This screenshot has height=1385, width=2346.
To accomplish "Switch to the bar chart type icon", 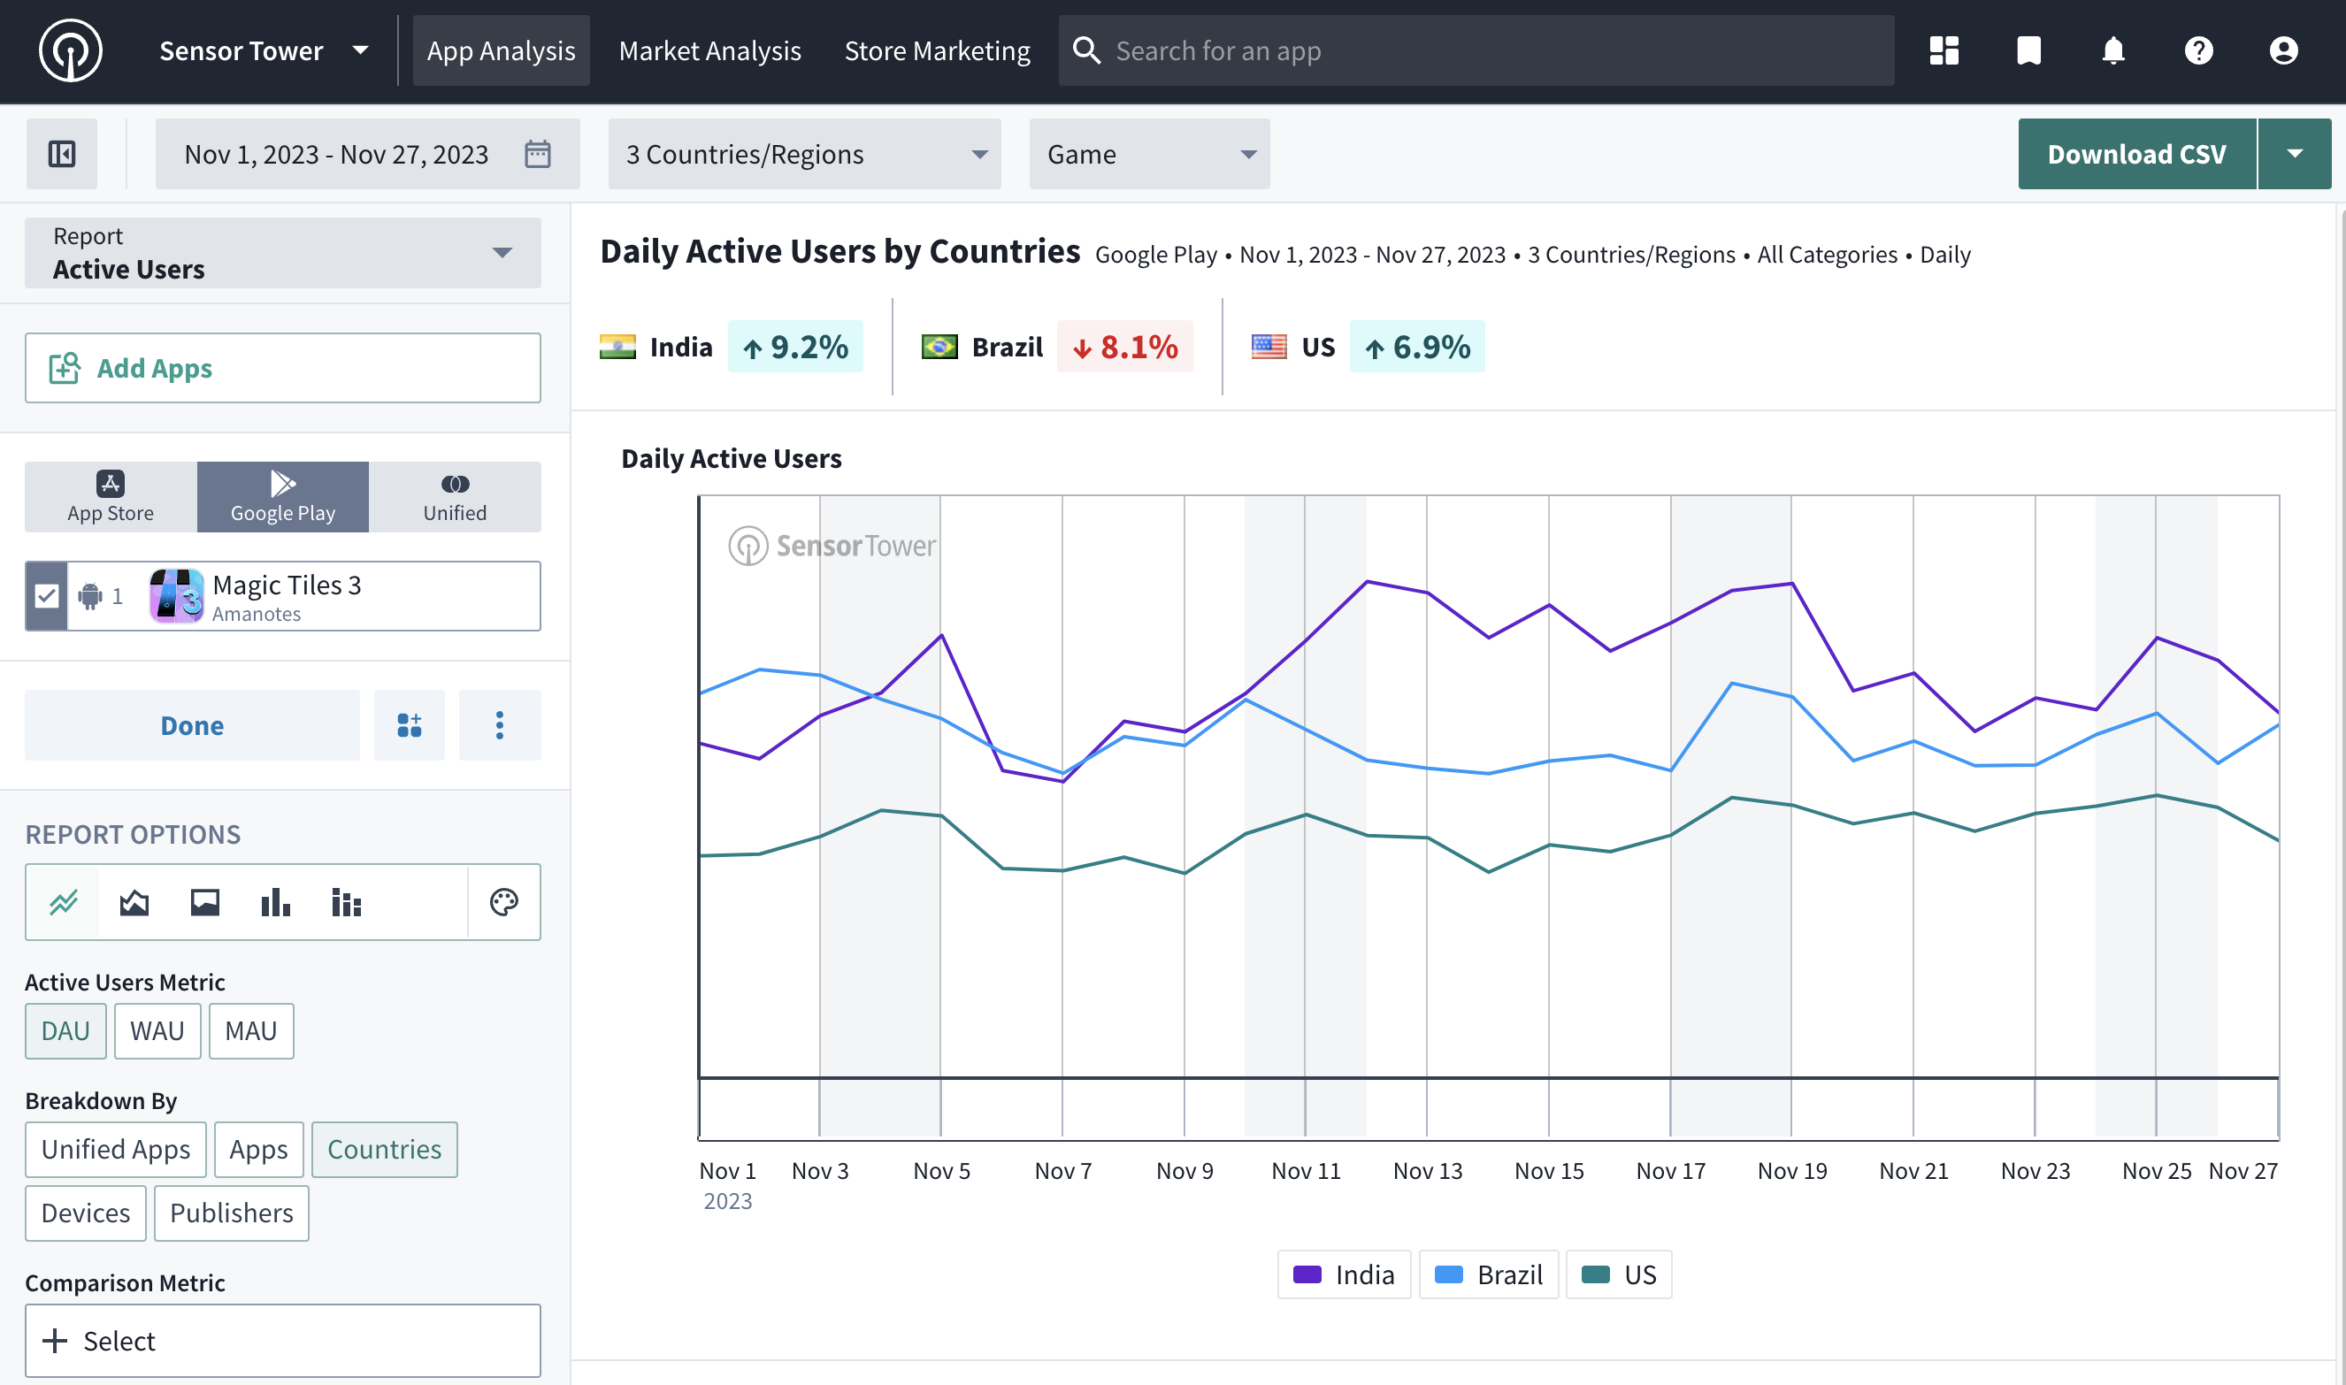I will pos(275,902).
